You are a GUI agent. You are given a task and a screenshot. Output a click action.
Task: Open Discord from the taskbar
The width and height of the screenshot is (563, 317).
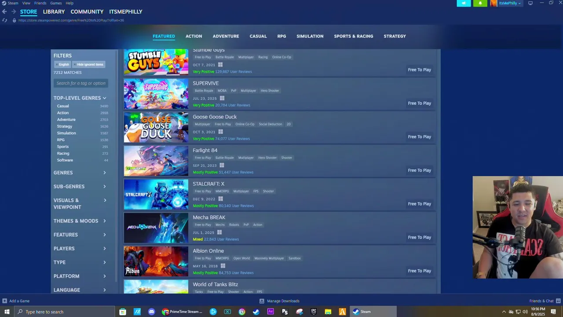(152, 312)
